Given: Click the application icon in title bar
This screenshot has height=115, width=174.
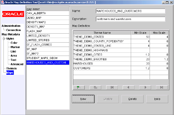Looking at the screenshot, I should coord(3,2).
